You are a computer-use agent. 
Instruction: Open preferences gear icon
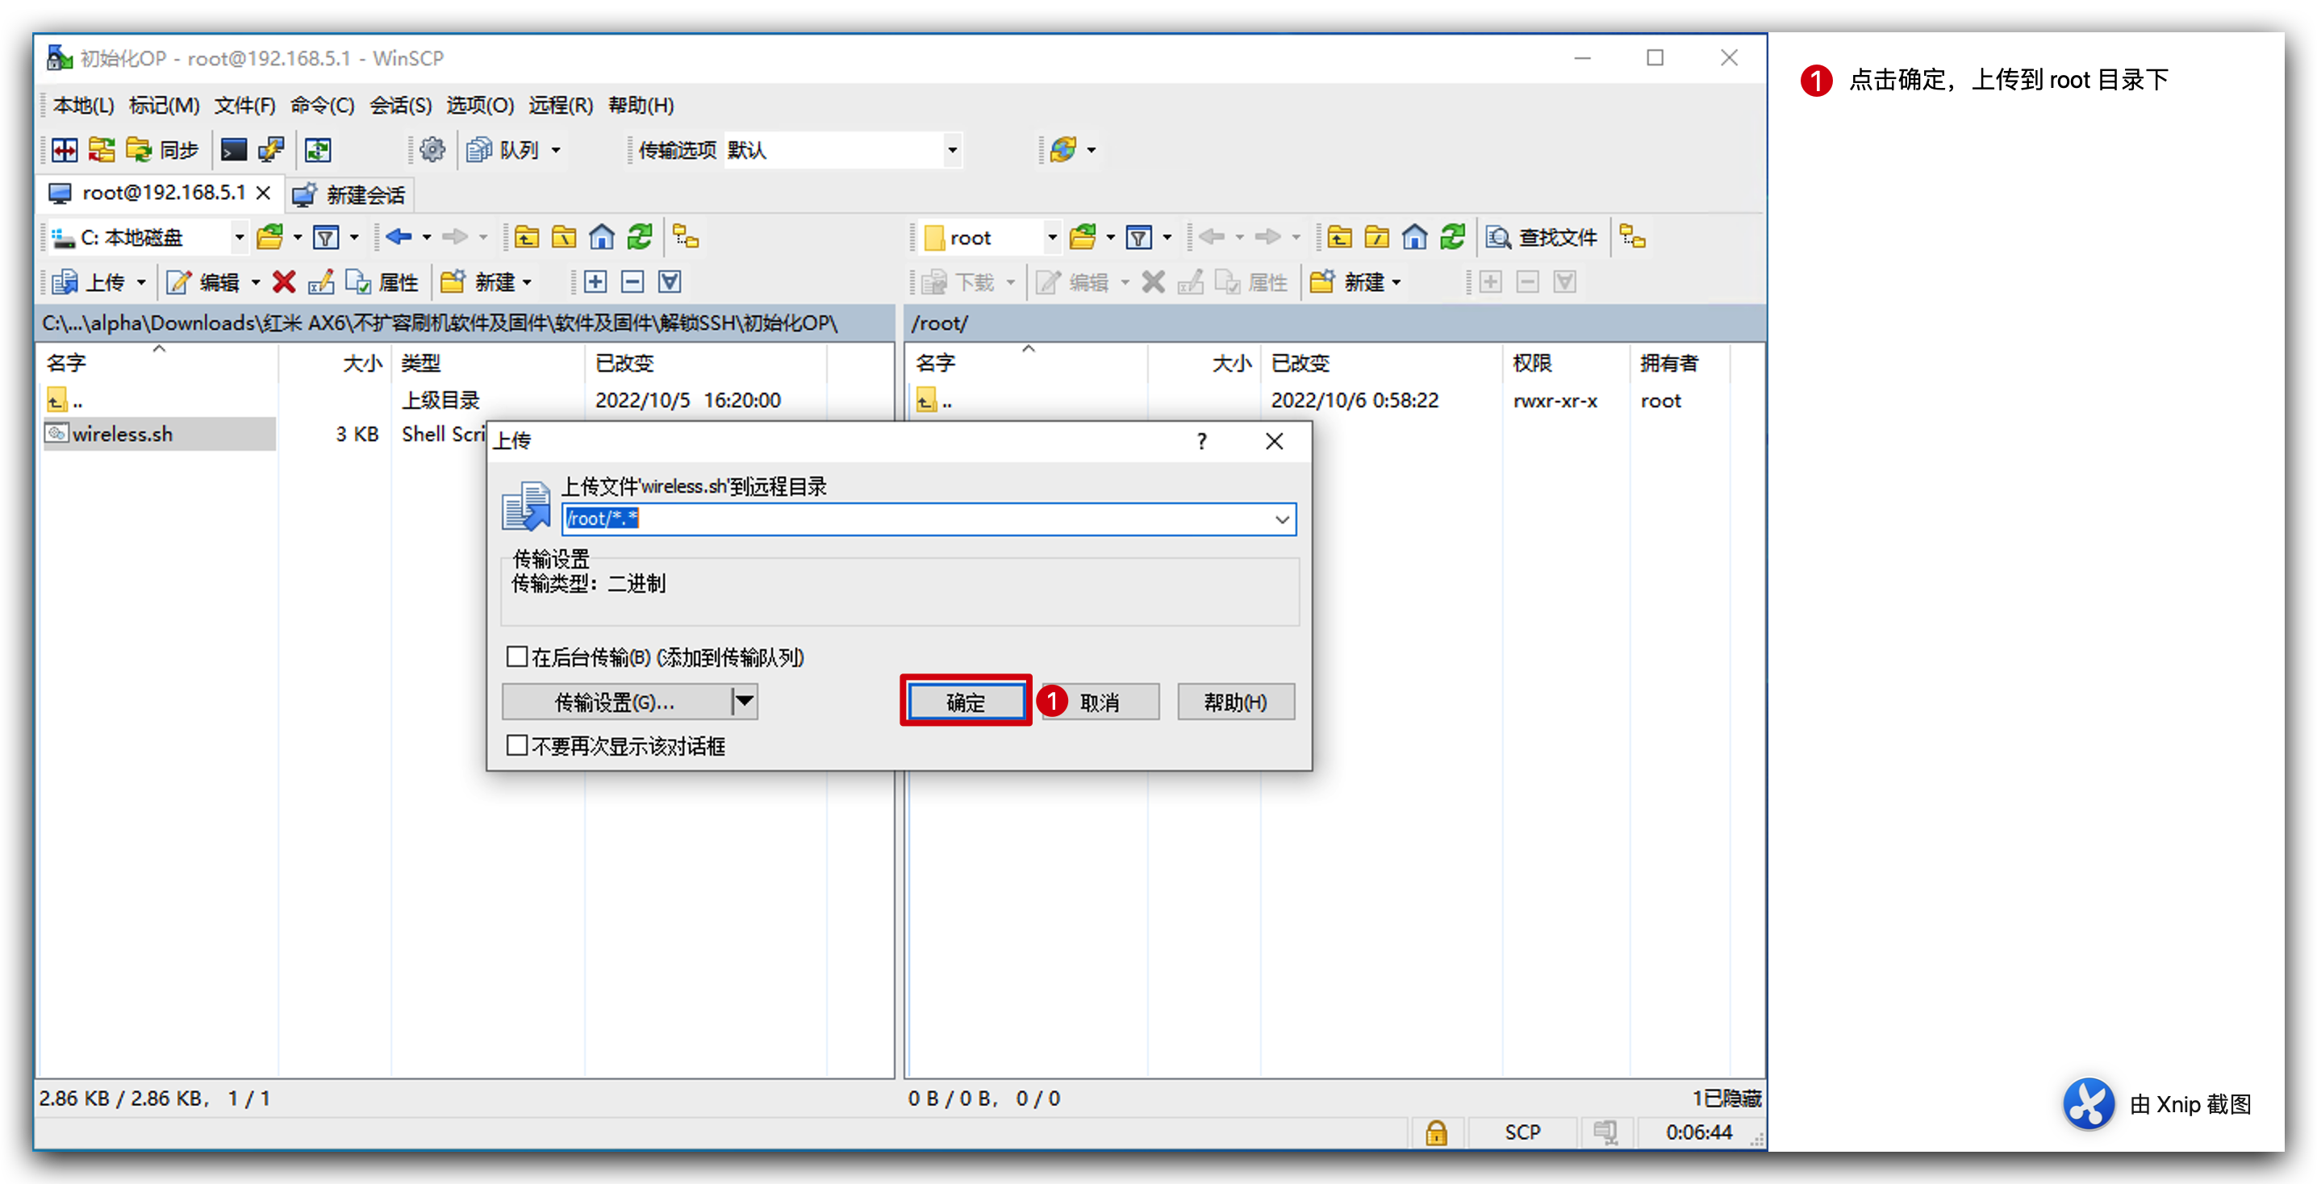tap(432, 149)
